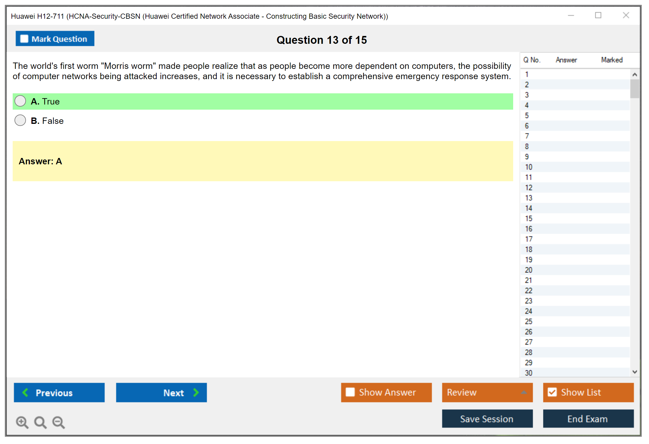Close the exam window
Image resolution: width=649 pixels, height=444 pixels.
point(626,15)
